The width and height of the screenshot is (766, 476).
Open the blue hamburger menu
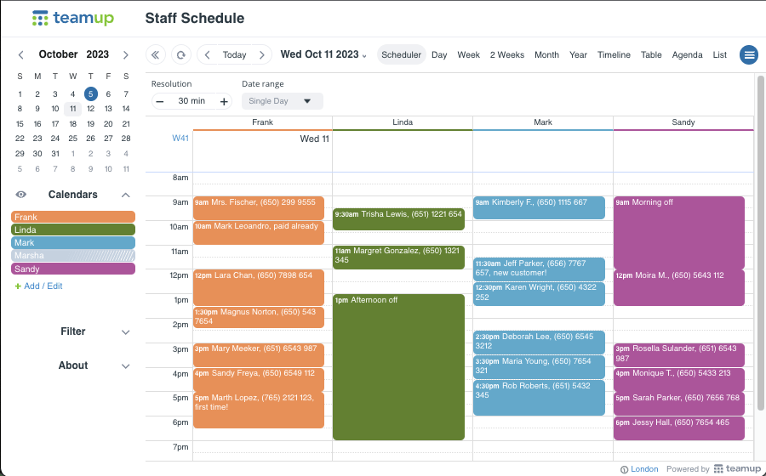(x=749, y=54)
